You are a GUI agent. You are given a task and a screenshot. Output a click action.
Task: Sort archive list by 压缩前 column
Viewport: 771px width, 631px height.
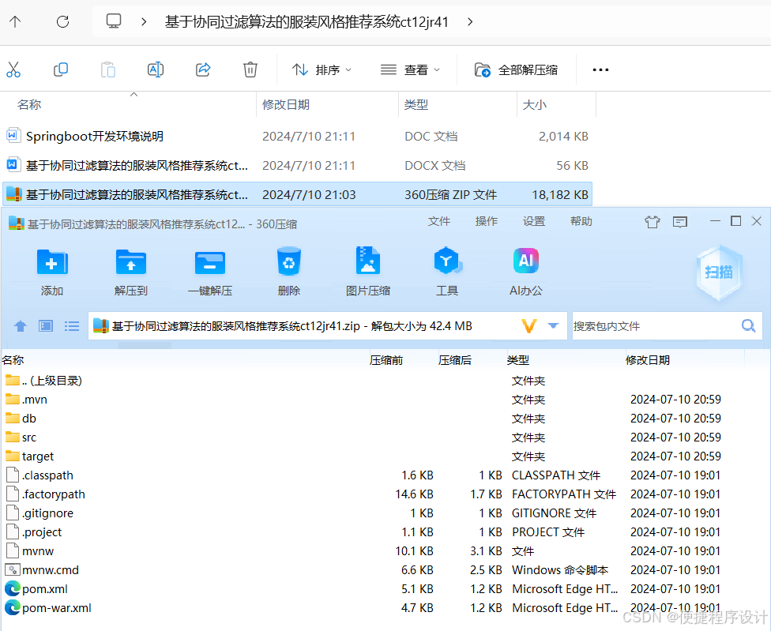point(386,360)
